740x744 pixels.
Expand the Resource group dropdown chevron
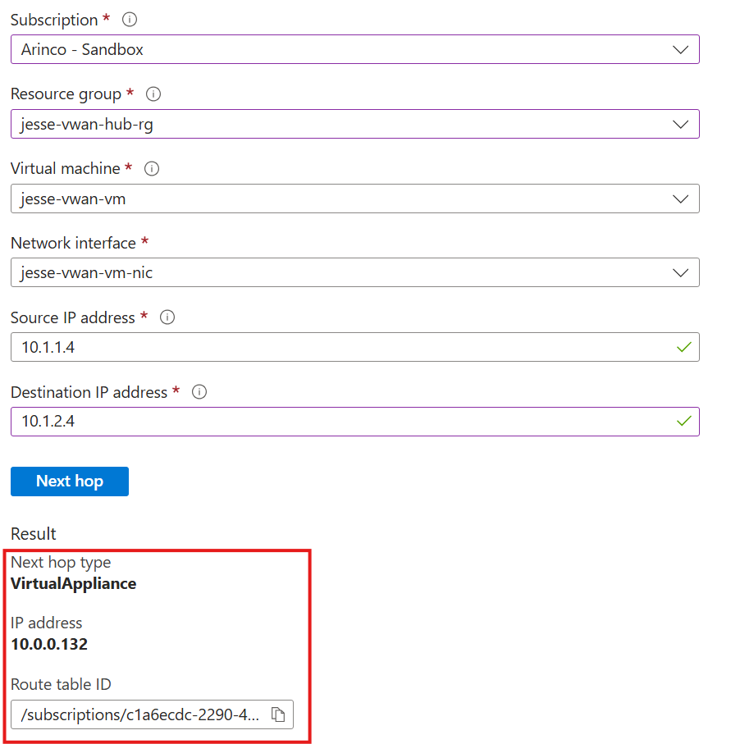click(x=680, y=124)
